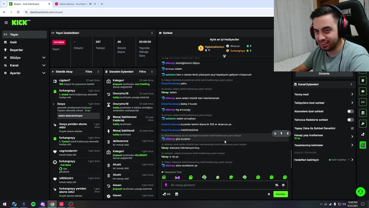Click the Düzenle button
Image resolution: width=369 pixels, height=208 pixels.
[x=324, y=74]
